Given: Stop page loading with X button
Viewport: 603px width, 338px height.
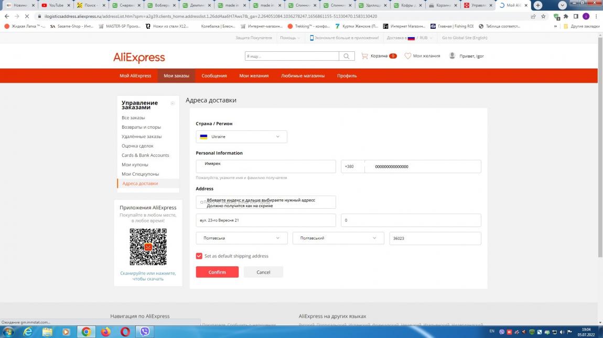Looking at the screenshot, I should pyautogui.click(x=27, y=16).
